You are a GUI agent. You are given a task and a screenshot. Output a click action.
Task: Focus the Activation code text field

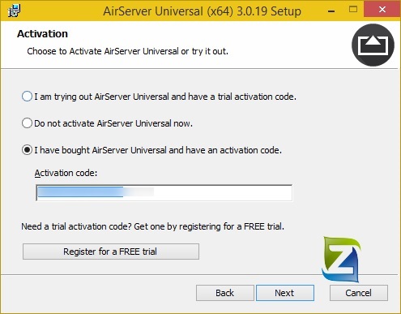point(164,193)
